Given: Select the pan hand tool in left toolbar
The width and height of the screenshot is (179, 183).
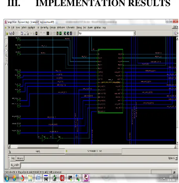Looking at the screenshot, I should [x=6, y=65].
